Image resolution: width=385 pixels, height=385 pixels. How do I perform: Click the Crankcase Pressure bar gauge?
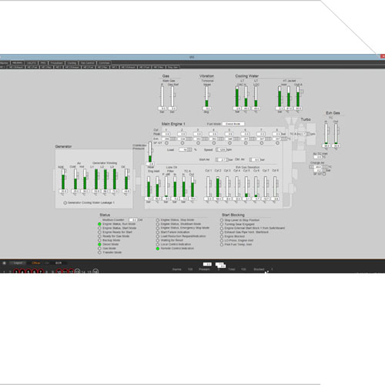point(150,152)
